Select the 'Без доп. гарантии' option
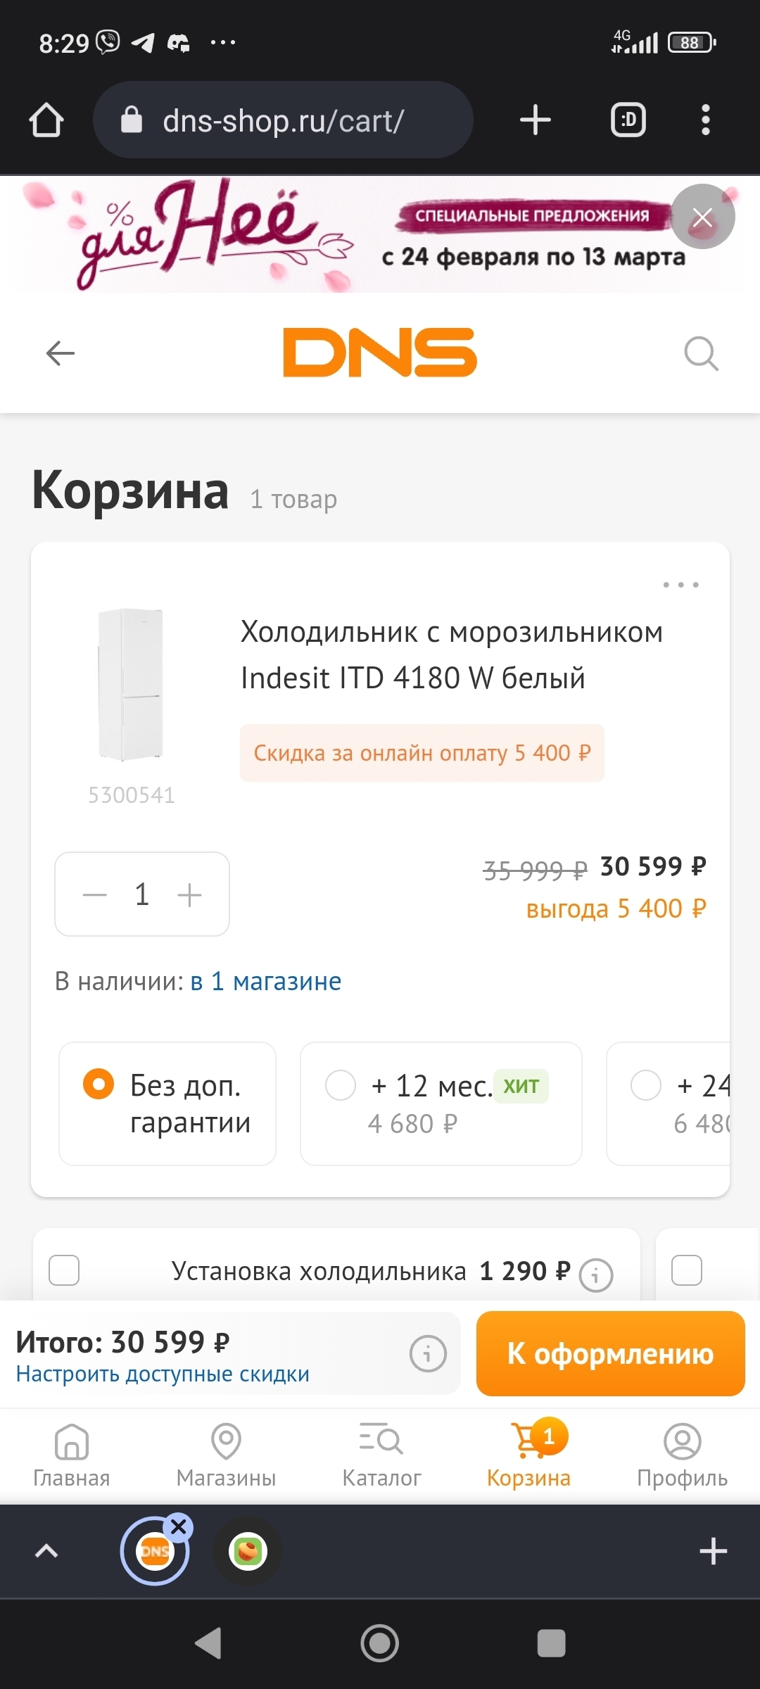760x1689 pixels. click(99, 1084)
